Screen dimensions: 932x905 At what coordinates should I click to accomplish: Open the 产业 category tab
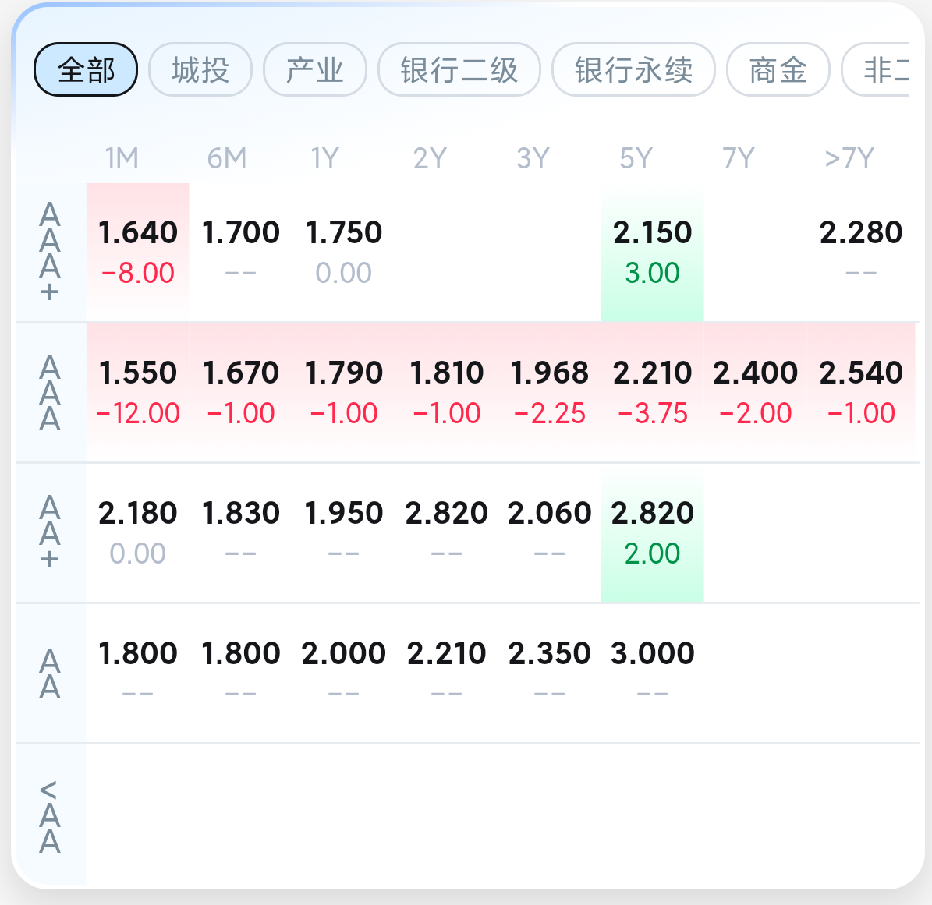pos(315,70)
